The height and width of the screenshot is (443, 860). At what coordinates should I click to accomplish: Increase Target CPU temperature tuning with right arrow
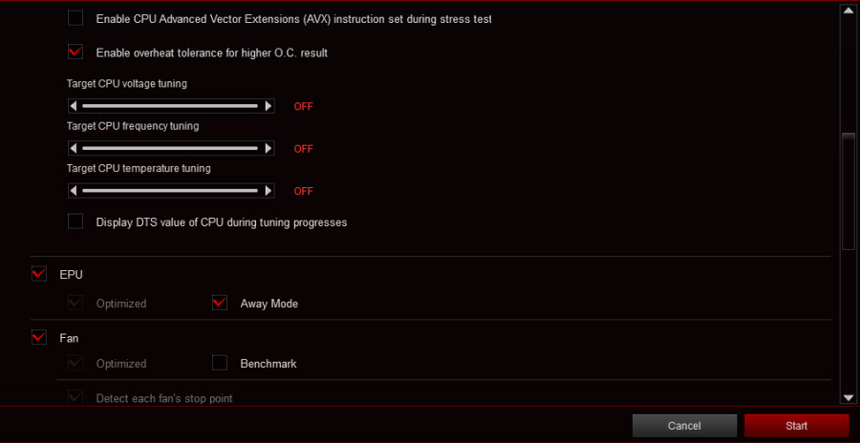(269, 191)
